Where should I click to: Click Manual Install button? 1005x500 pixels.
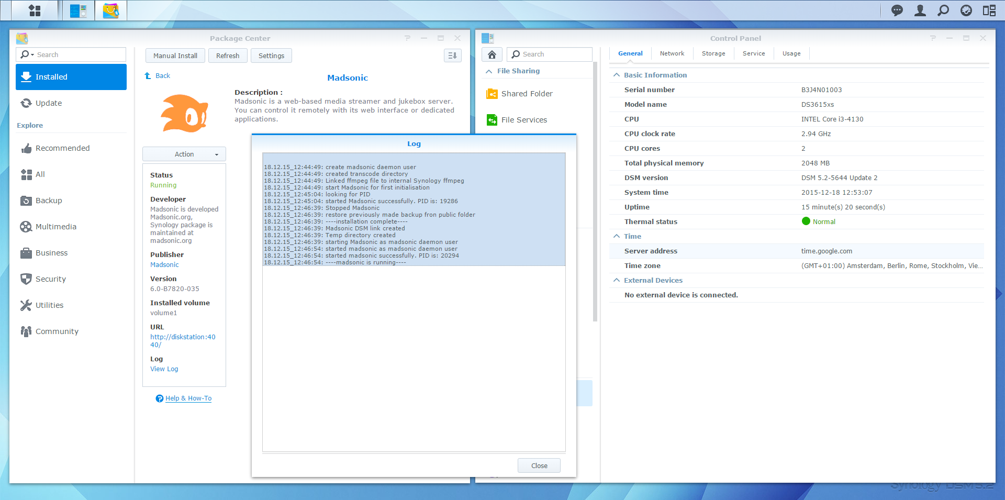[x=175, y=55]
